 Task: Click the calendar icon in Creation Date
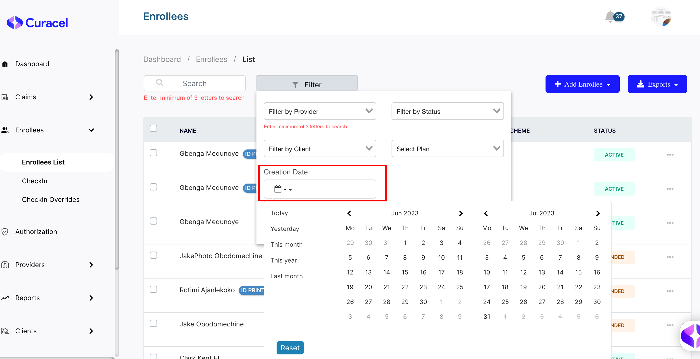[x=278, y=189]
